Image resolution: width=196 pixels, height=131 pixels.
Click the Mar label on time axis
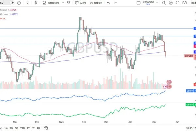pos(106,122)
